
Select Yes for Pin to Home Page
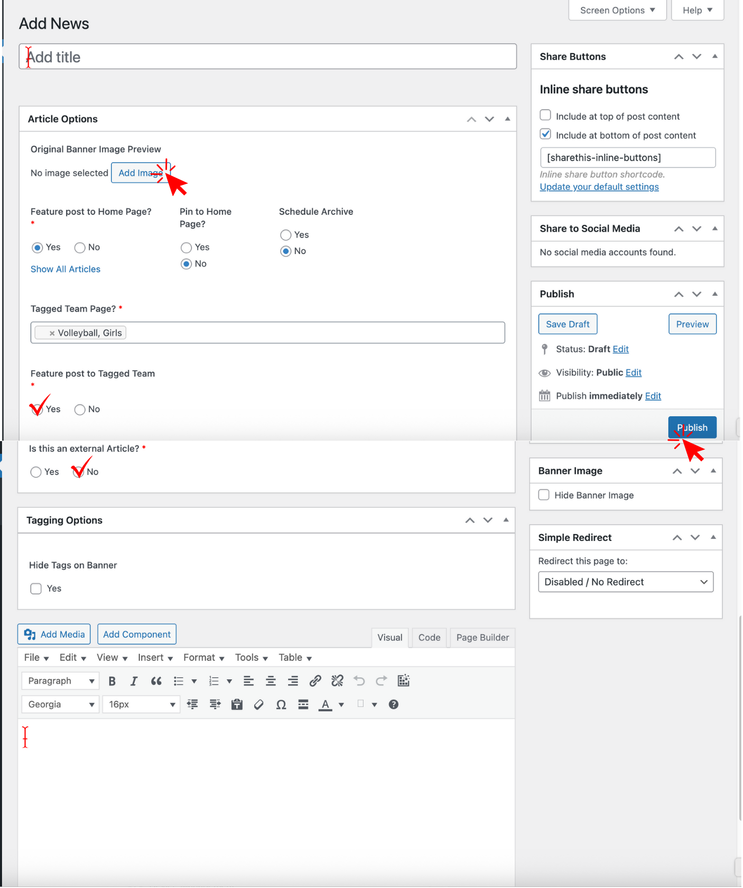click(186, 248)
